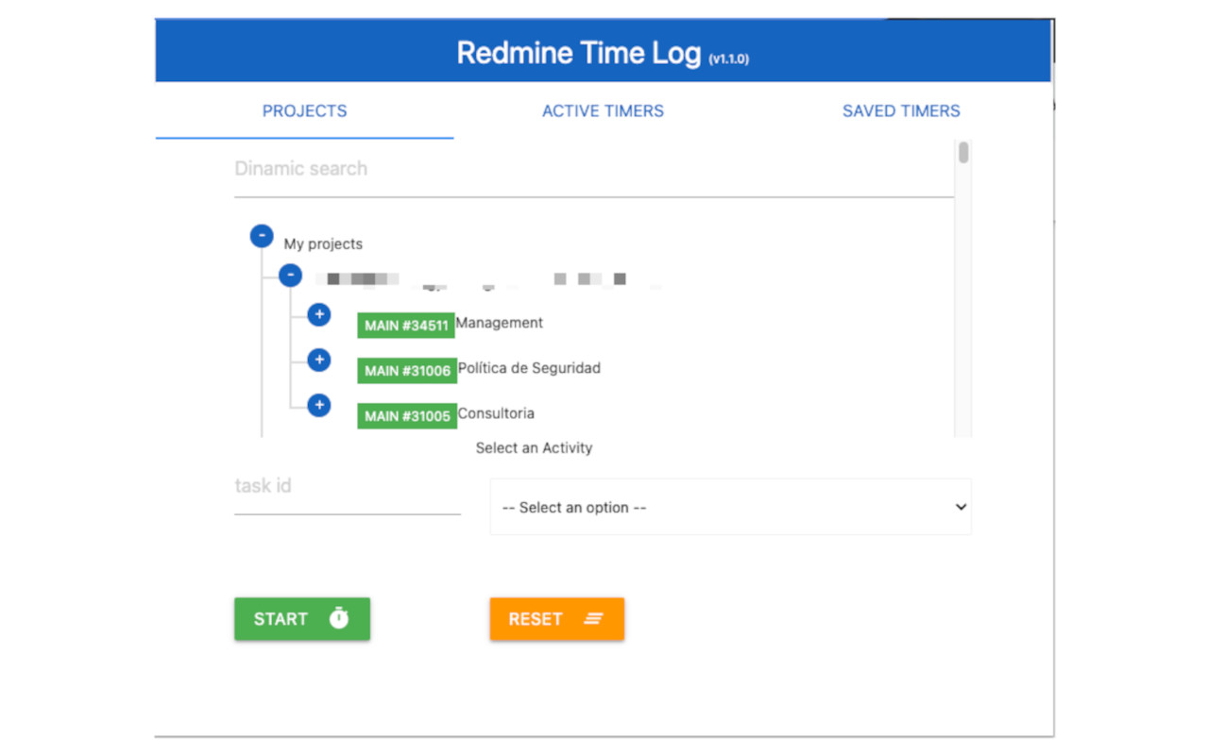
Task: Click the stopwatch icon on START button
Action: (x=340, y=619)
